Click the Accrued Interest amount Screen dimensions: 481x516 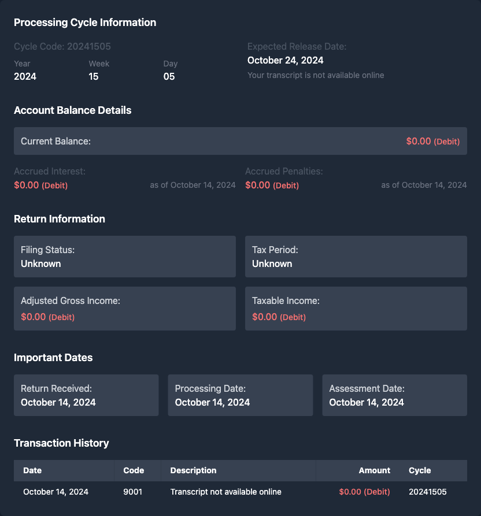[40, 185]
